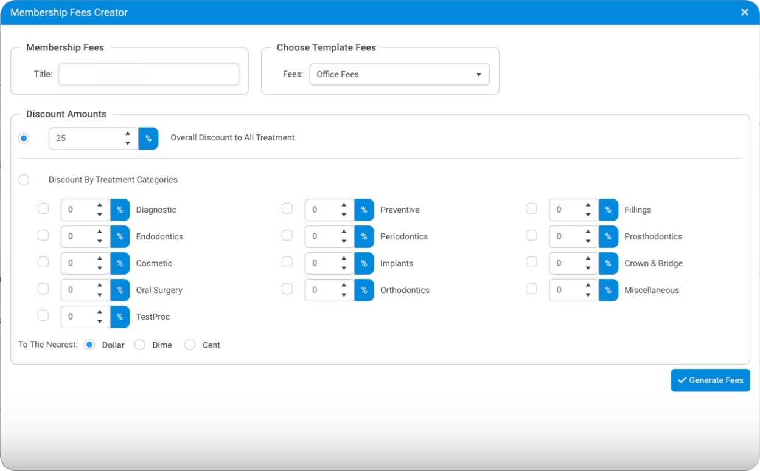Increment the Overall Discount with the up arrow

127,133
